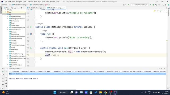Run MethodOverridding with the toolbar Run icon
The width and height of the screenshot is (170, 95).
coord(150,5)
